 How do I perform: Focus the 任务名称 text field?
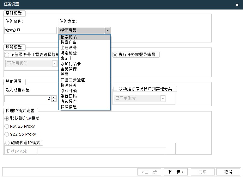tap(31, 30)
